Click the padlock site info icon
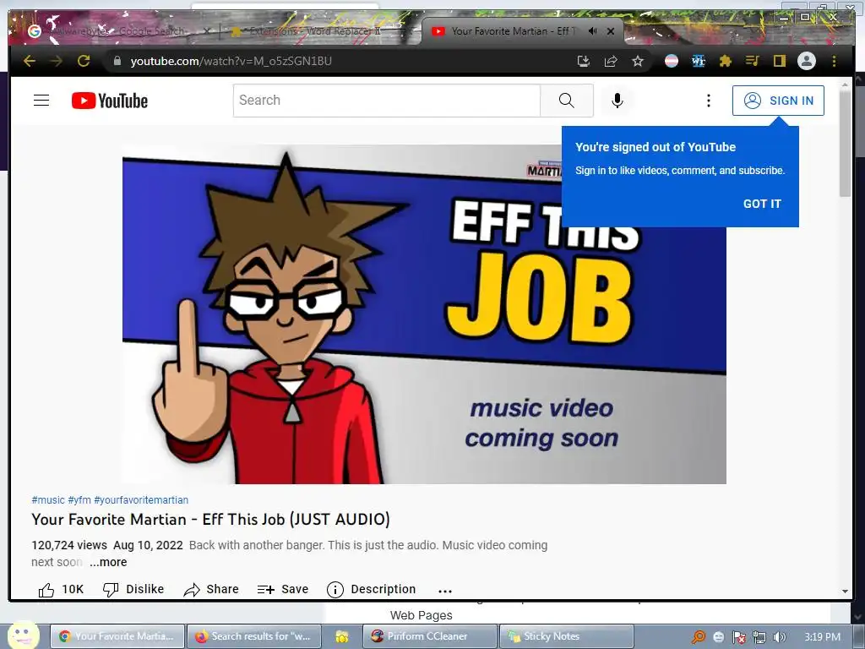Image resolution: width=865 pixels, height=649 pixels. [117, 61]
